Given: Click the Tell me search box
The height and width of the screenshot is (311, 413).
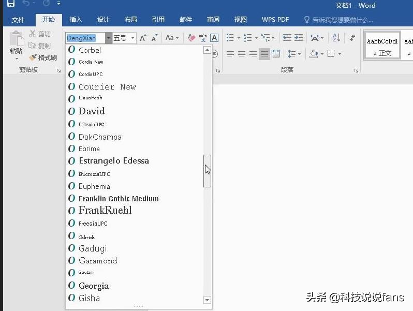Looking at the screenshot, I should 338,20.
